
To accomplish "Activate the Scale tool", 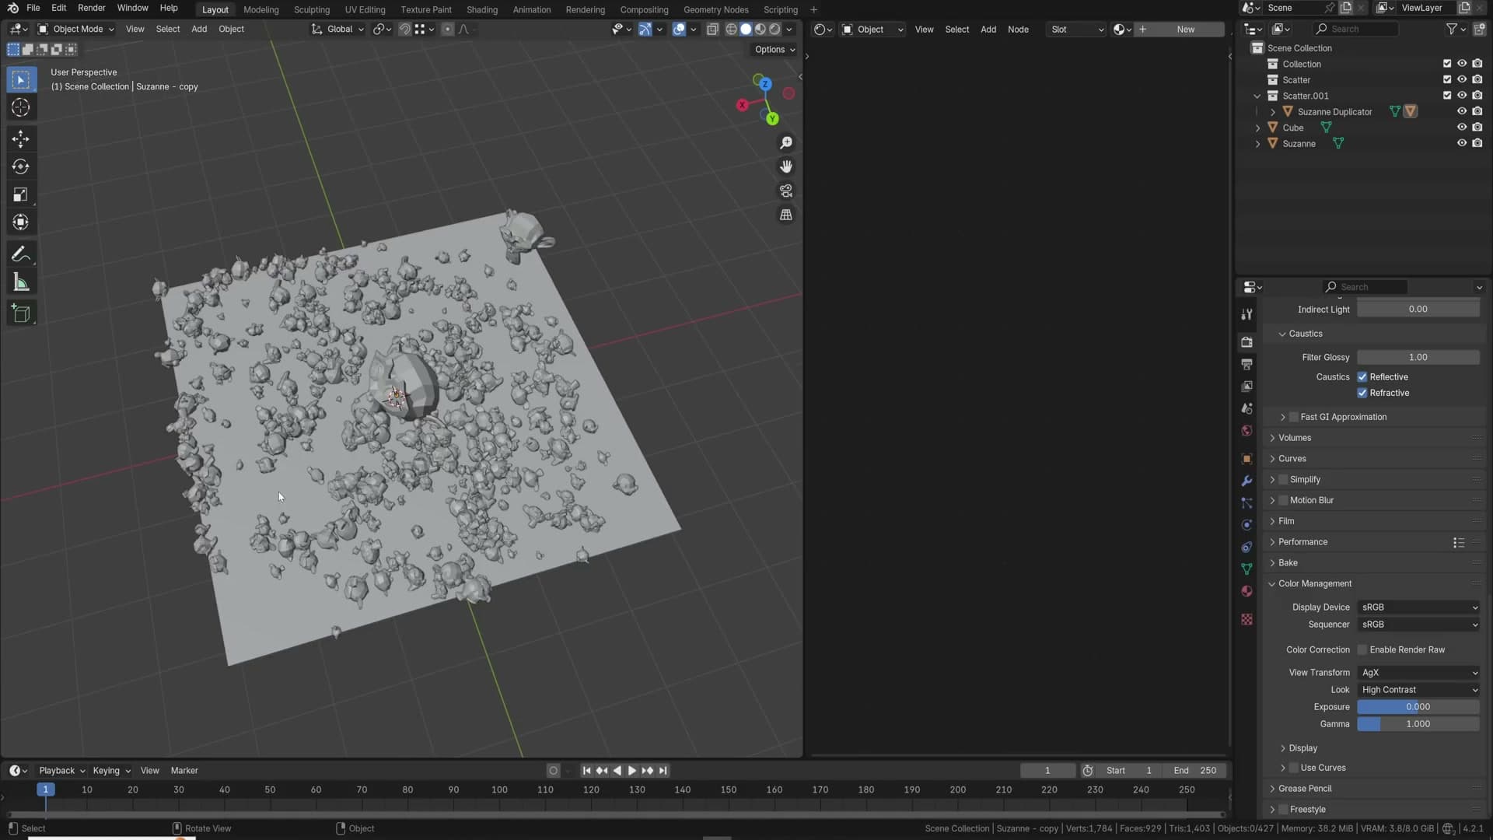I will pos(21,194).
